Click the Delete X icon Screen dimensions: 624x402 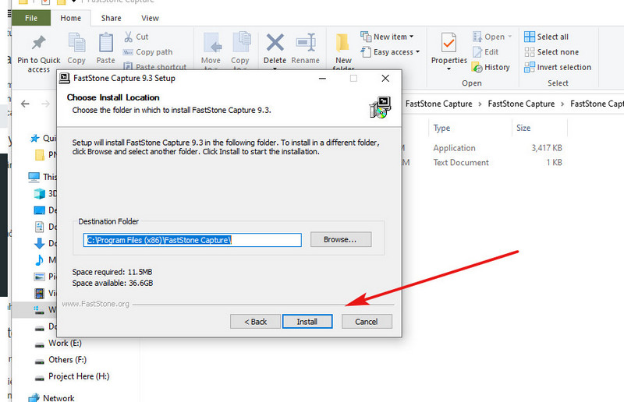tap(275, 43)
